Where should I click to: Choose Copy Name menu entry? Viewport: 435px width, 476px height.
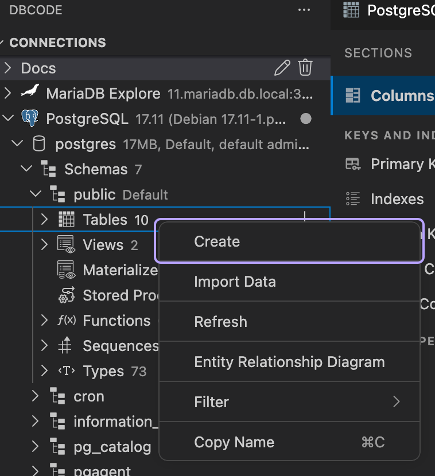coord(289,442)
